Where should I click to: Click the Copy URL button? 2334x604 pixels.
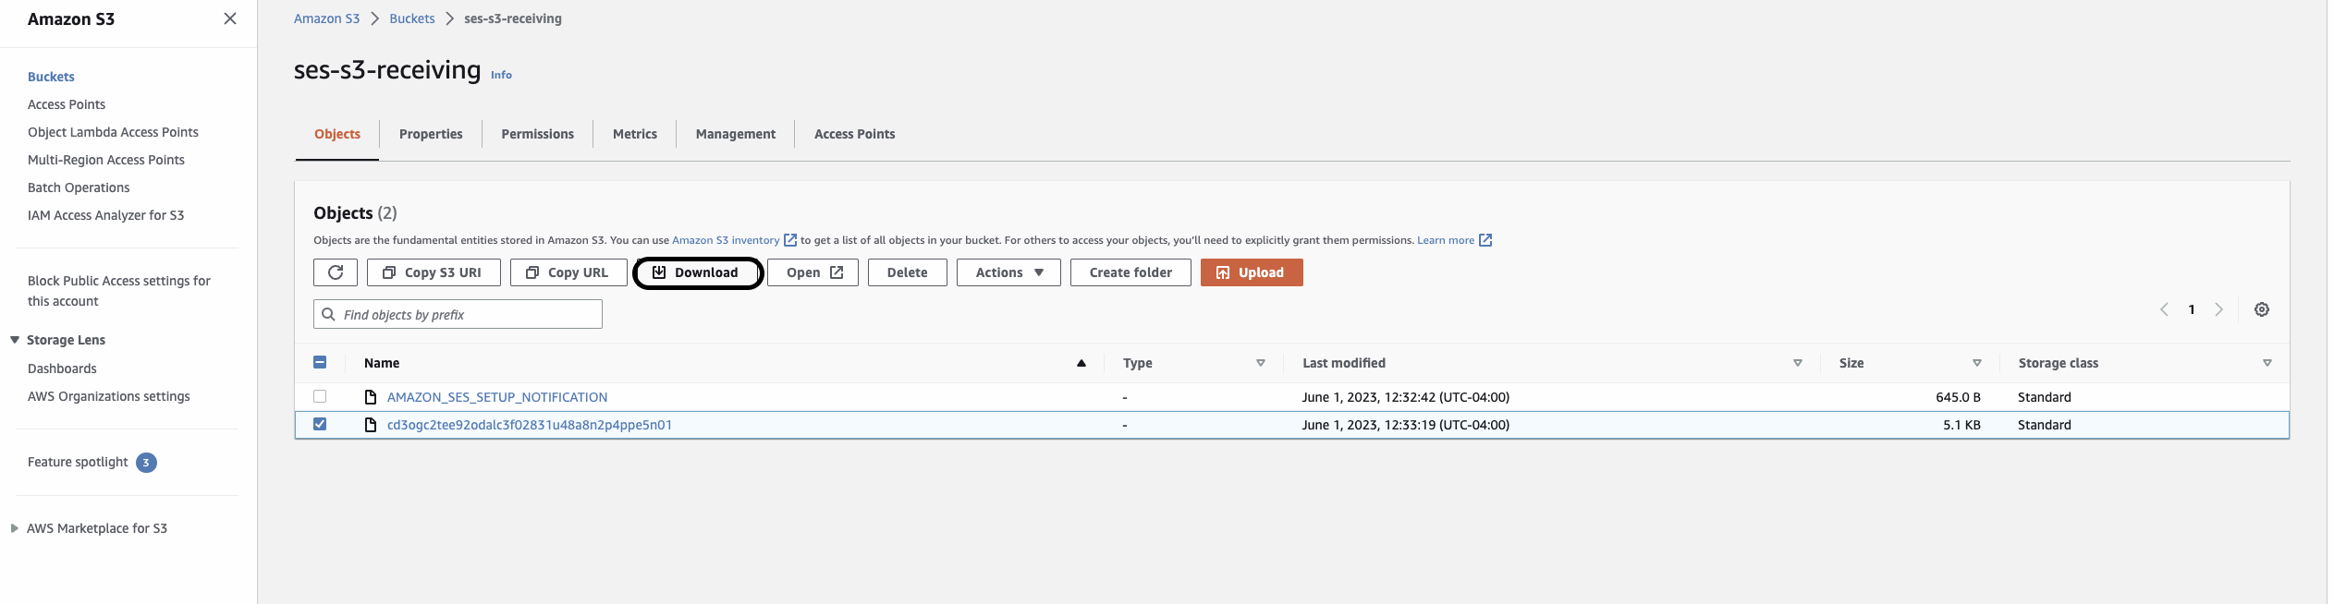(x=568, y=272)
